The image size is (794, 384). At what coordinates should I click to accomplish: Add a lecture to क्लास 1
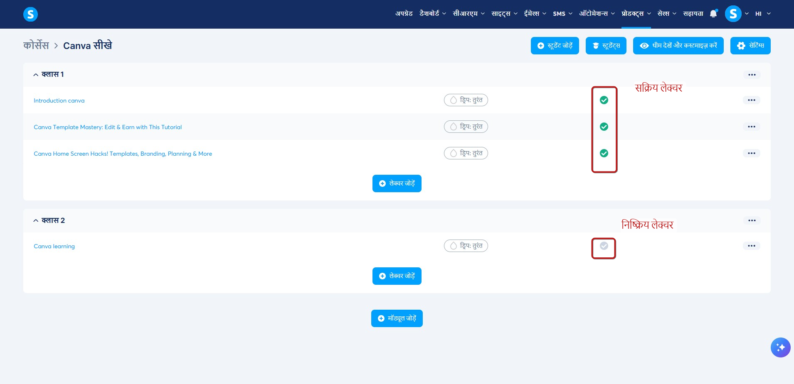[x=397, y=183]
